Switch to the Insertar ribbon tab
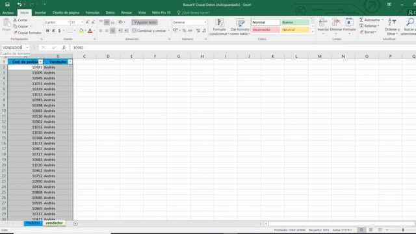The height and width of the screenshot is (234, 416). coord(40,13)
